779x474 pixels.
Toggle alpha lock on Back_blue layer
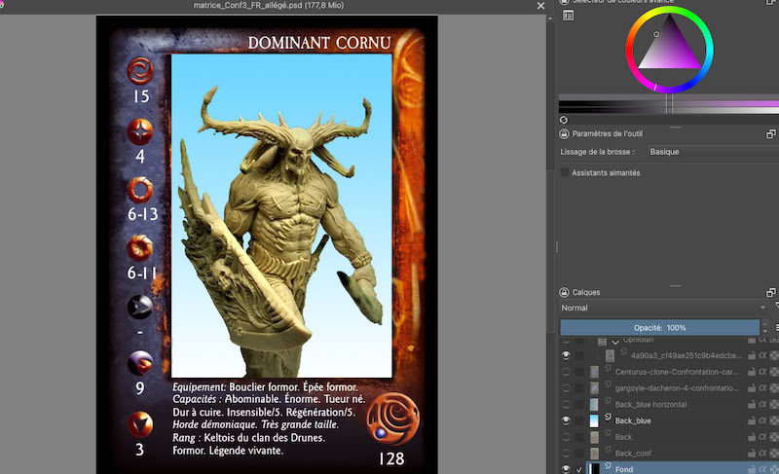pos(761,420)
